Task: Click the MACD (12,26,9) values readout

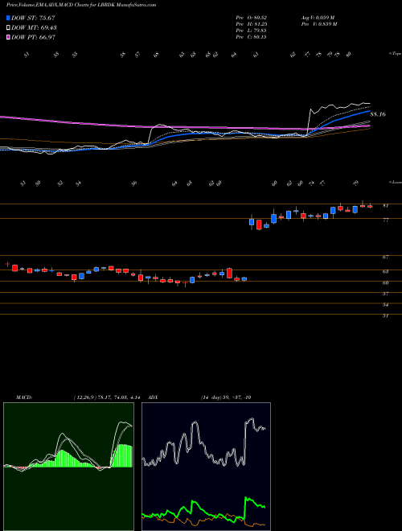Action: coord(106,397)
